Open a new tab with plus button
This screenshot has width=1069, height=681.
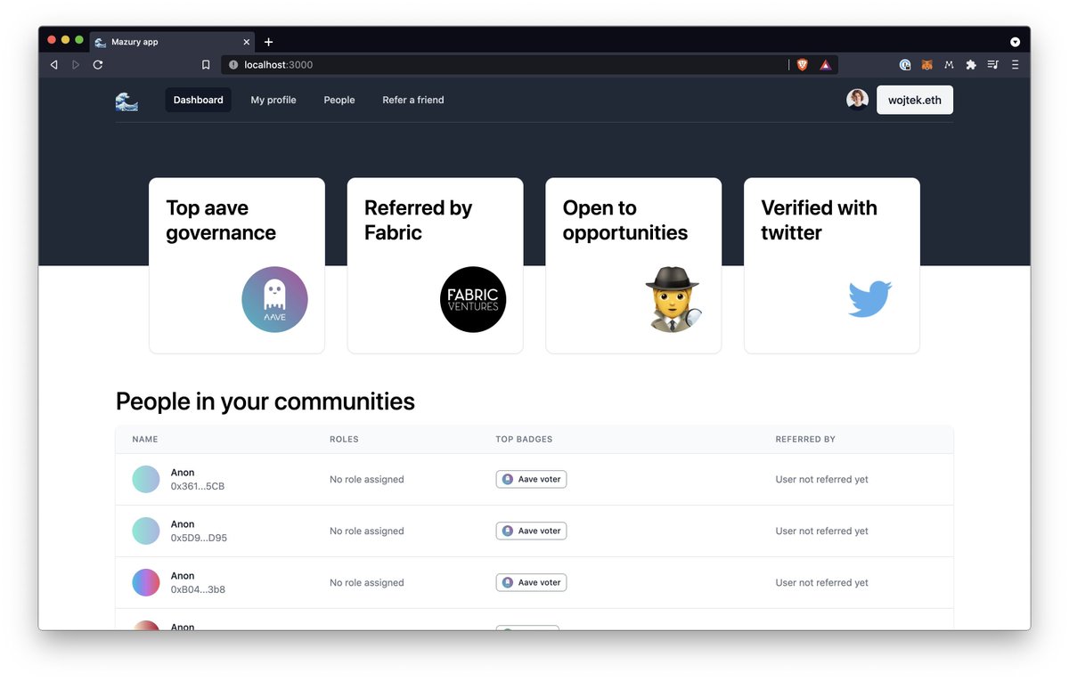(268, 42)
